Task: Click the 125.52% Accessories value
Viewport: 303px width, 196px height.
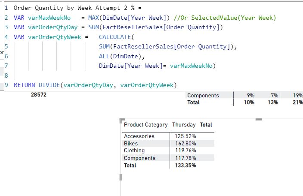Action: click(x=186, y=136)
